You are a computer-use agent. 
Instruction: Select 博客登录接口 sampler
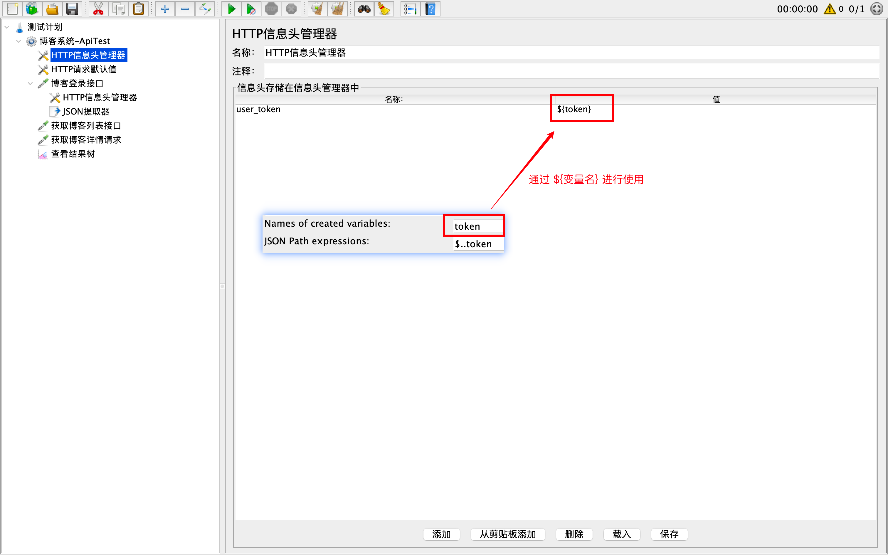coord(77,83)
